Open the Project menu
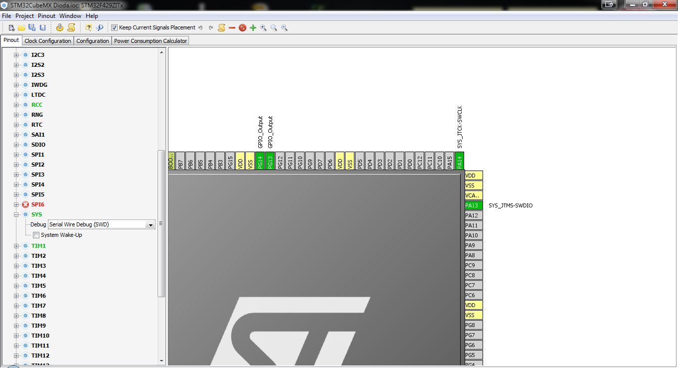This screenshot has width=678, height=368. click(x=24, y=16)
